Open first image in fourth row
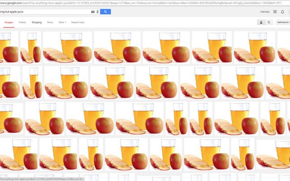 [9, 154]
